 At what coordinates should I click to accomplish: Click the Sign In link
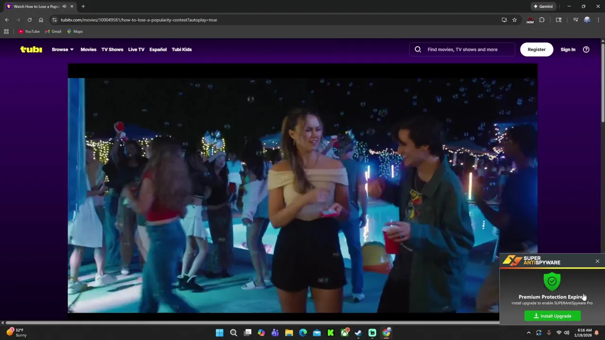click(568, 49)
